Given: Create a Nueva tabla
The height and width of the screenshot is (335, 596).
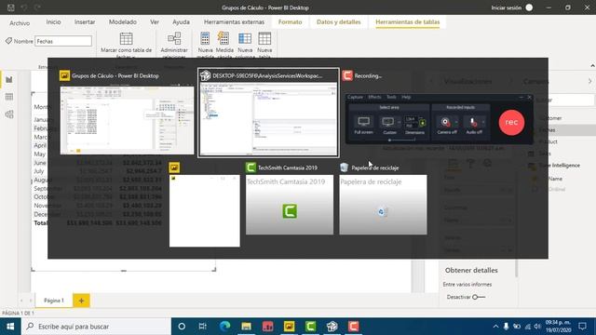Looking at the screenshot, I should coord(264,46).
